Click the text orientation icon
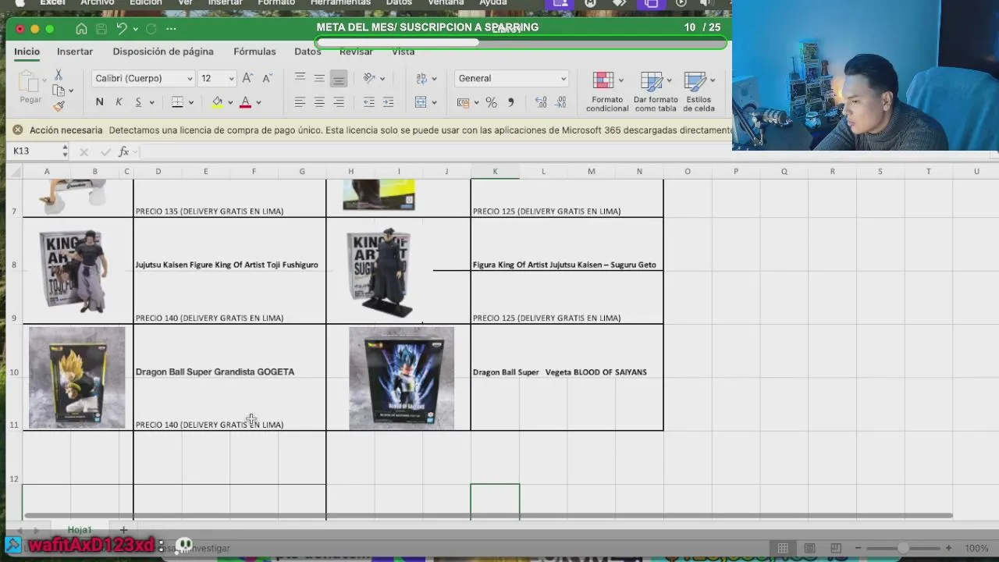The height and width of the screenshot is (562, 999). (369, 78)
